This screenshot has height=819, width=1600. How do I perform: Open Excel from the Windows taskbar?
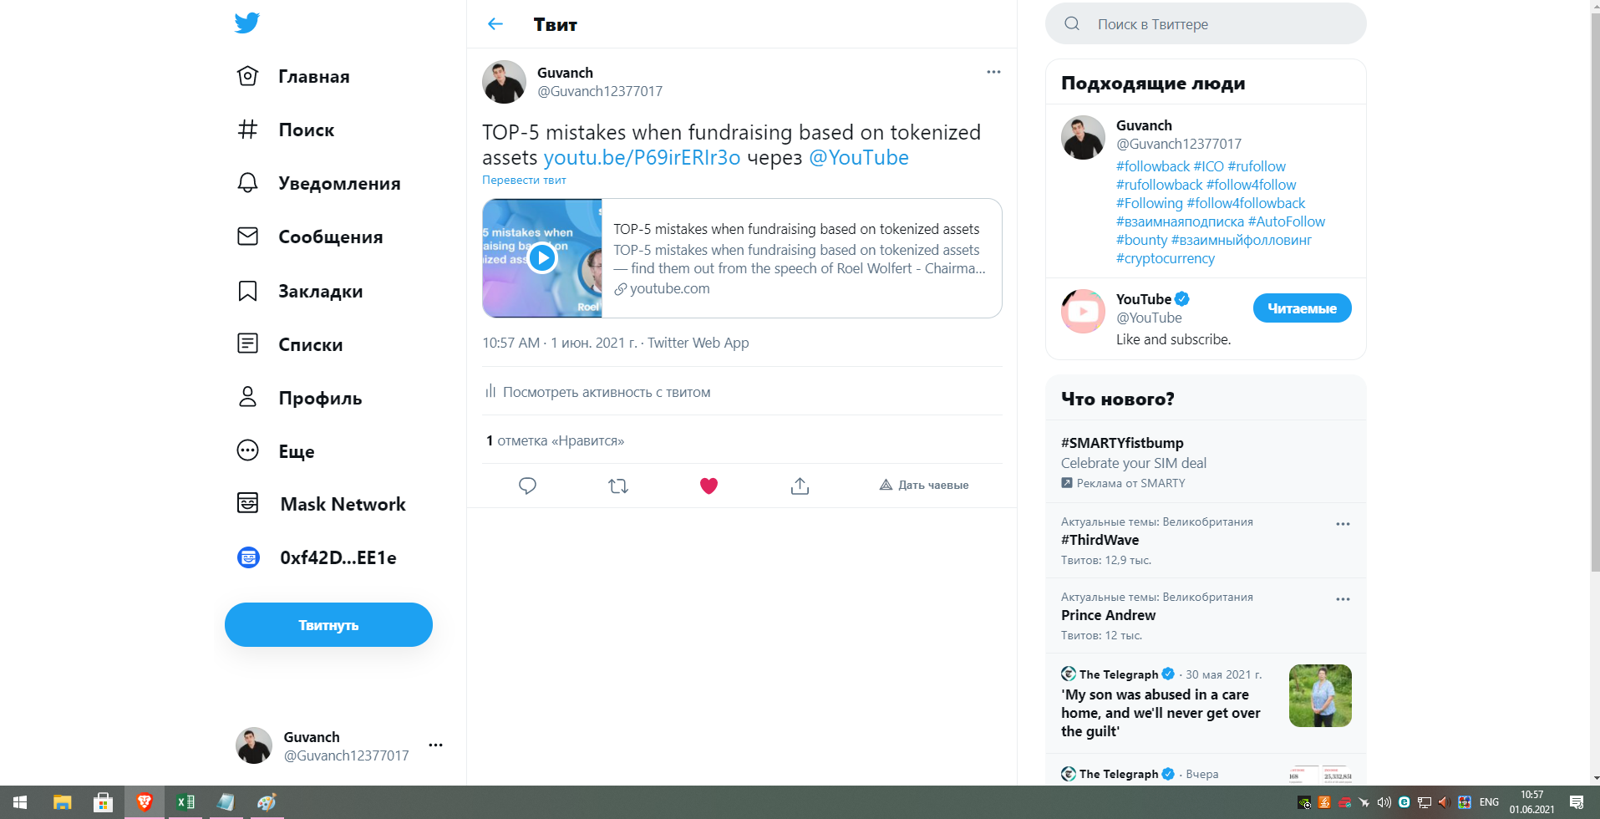pyautogui.click(x=185, y=802)
